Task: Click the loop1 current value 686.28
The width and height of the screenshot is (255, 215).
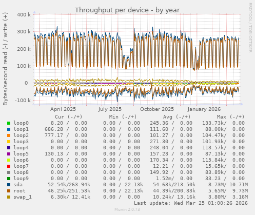Action: (54, 129)
